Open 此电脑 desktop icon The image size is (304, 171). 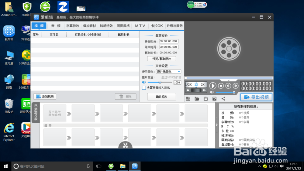9,57
